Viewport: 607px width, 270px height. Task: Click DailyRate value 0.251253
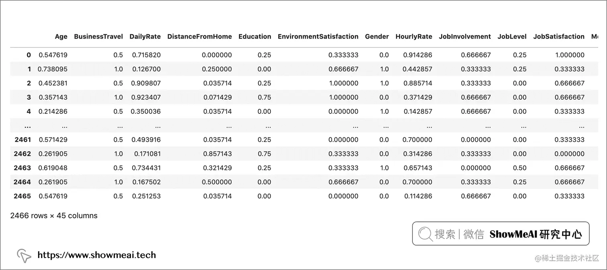click(146, 196)
